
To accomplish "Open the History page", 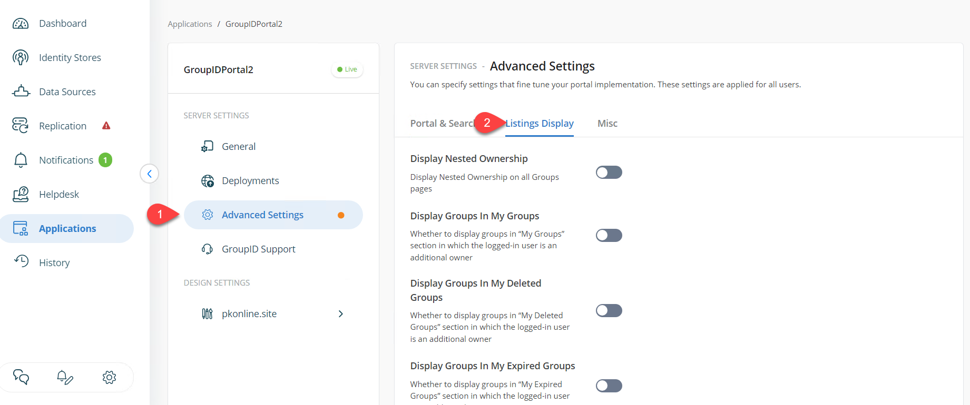I will tap(54, 262).
